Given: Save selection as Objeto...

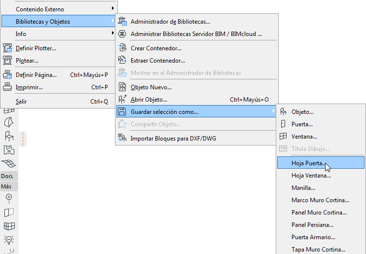Looking at the screenshot, I should (321, 112).
